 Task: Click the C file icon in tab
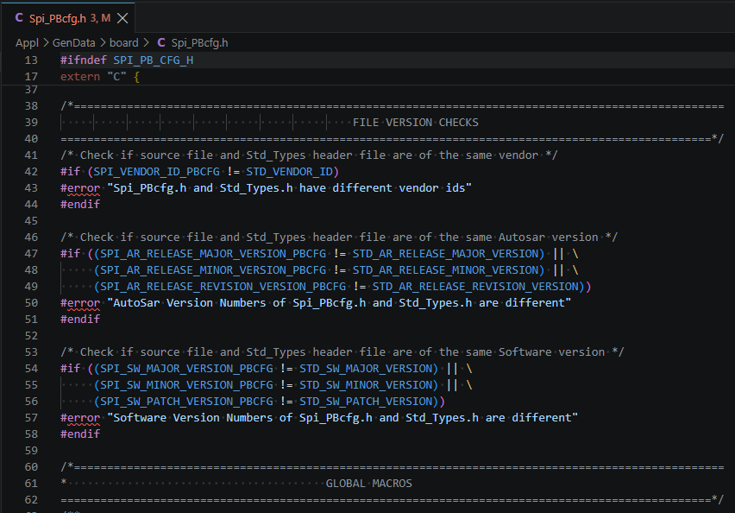click(x=19, y=18)
